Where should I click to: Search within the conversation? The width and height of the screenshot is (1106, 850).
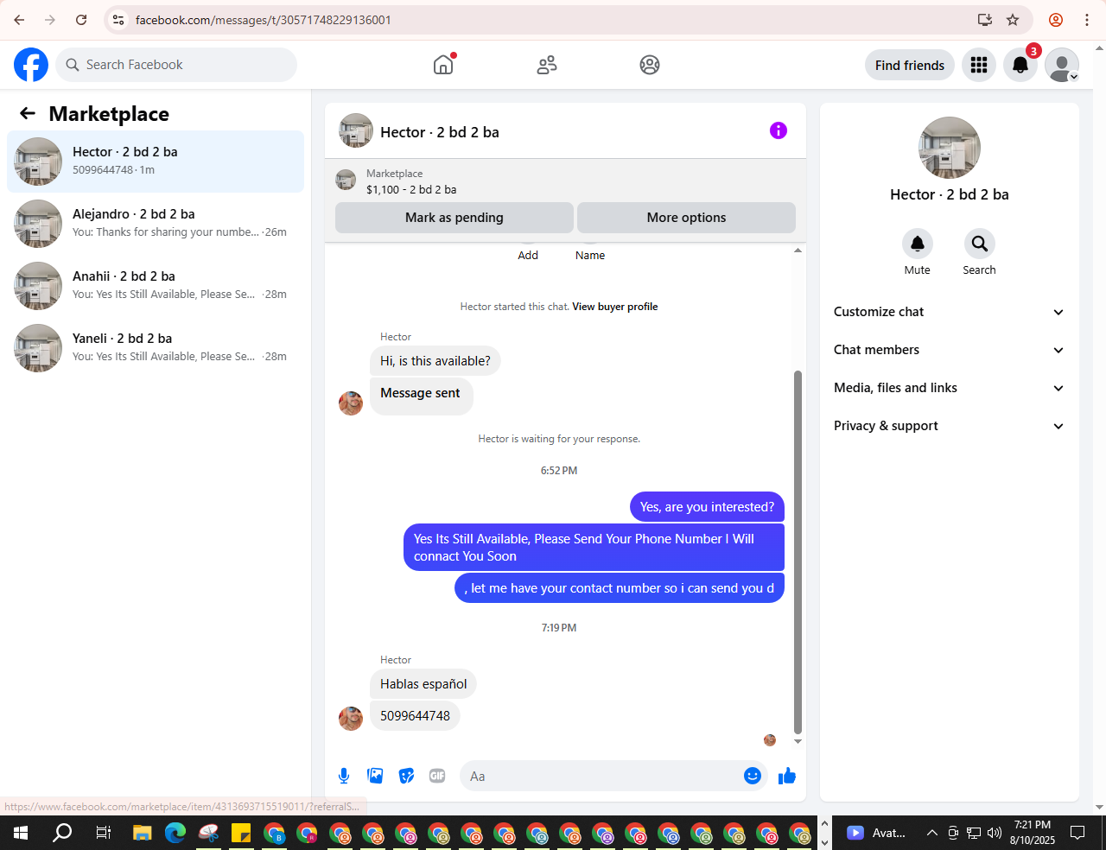979,244
